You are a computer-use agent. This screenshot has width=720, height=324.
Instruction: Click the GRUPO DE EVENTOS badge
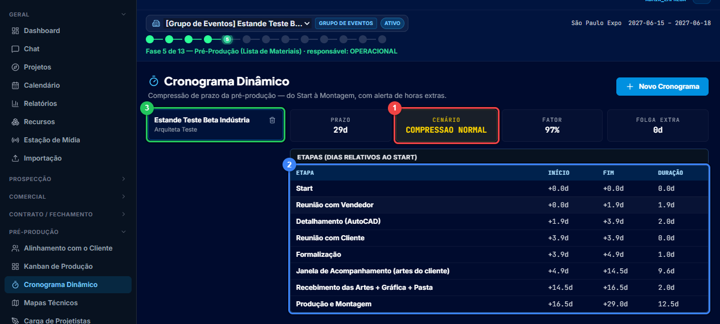click(x=346, y=23)
